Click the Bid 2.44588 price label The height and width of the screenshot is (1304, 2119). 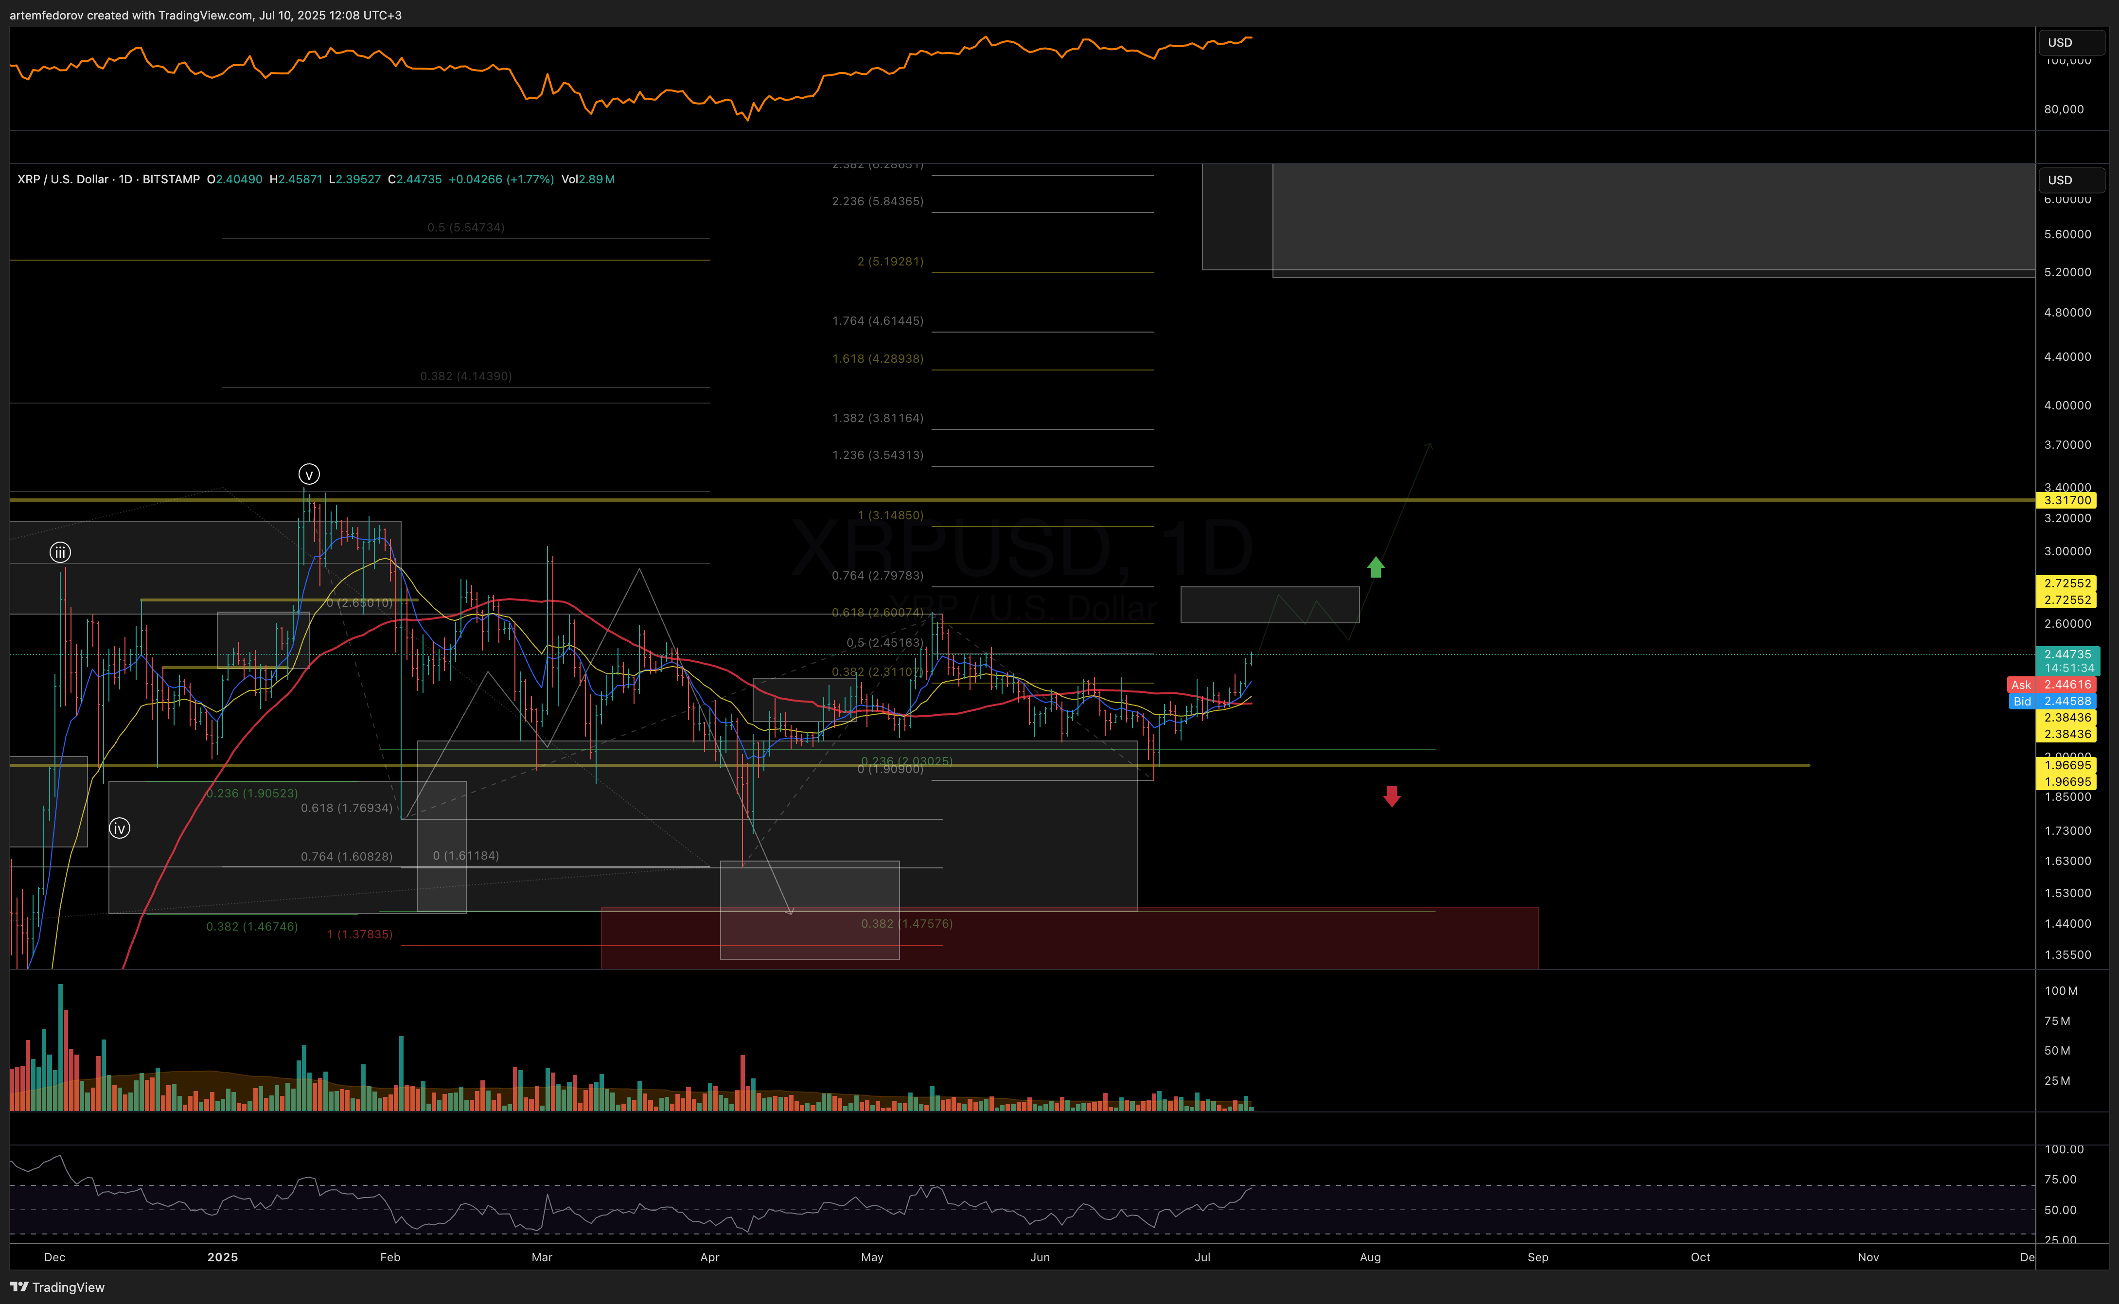coord(2052,701)
